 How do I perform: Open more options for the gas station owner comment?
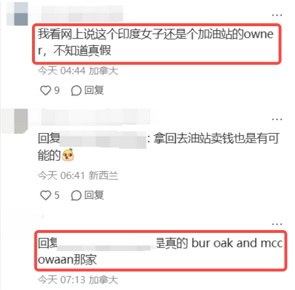tap(277, 15)
